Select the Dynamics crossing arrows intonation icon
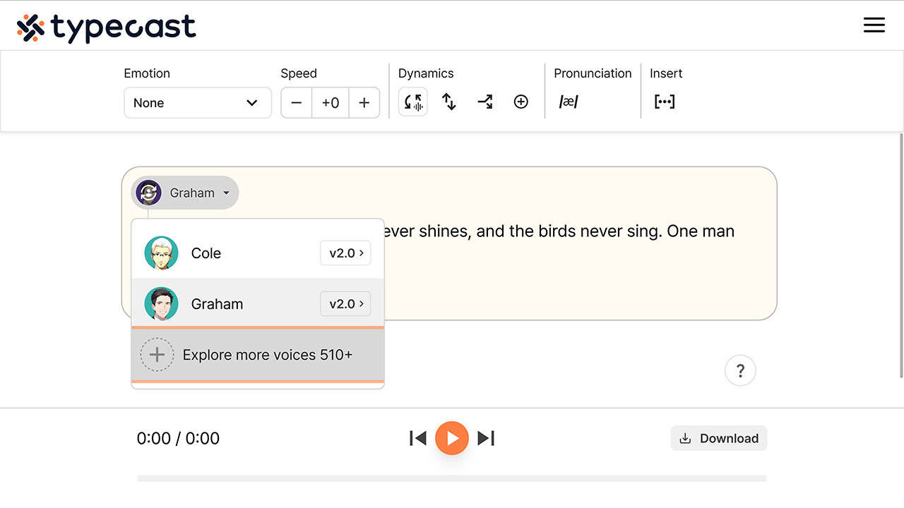Screen dimensions: 904x508 485,102
